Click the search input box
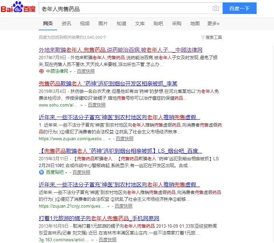 [131, 8]
